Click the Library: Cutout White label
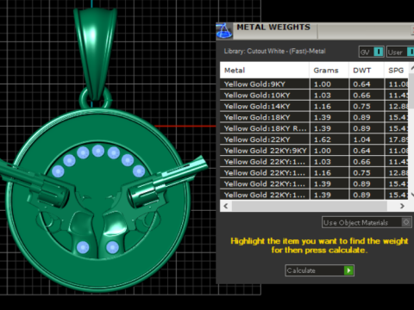 tap(274, 52)
